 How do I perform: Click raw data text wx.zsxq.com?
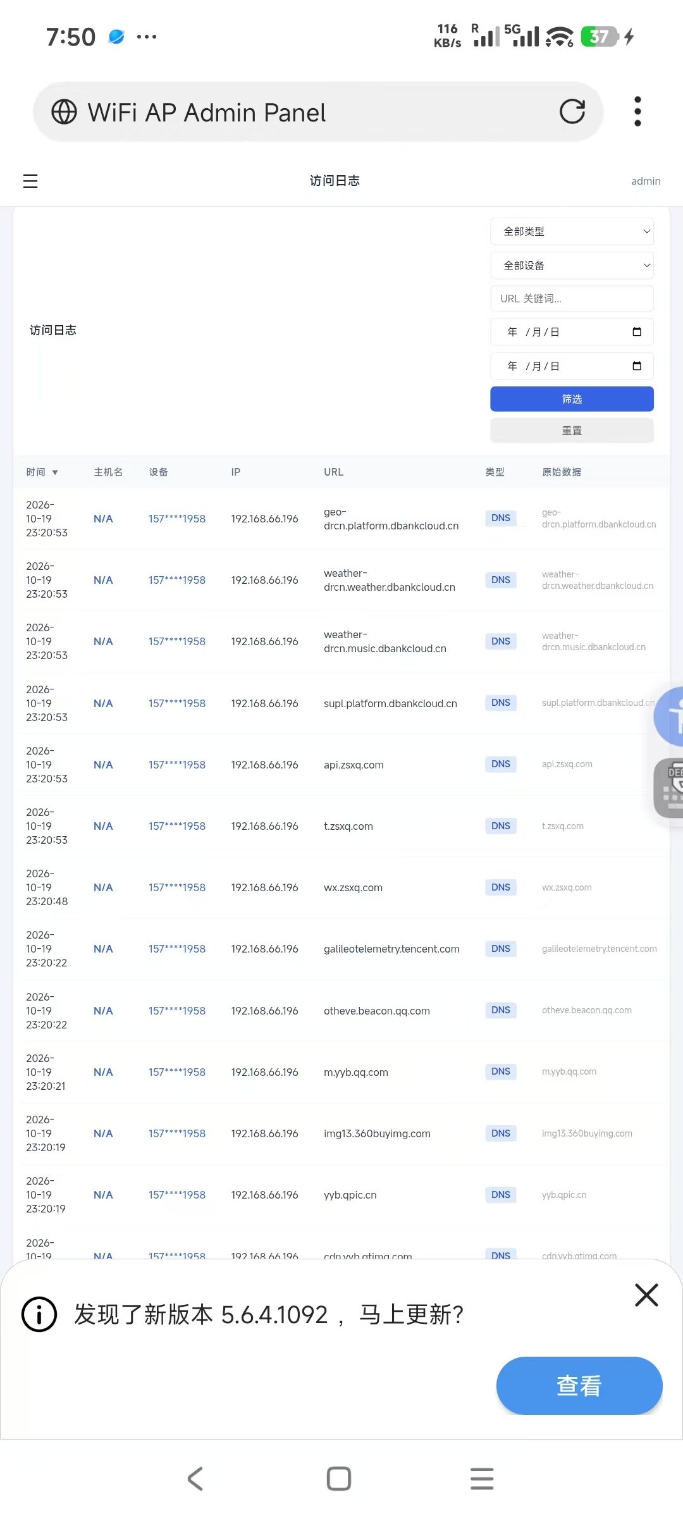pyautogui.click(x=567, y=887)
